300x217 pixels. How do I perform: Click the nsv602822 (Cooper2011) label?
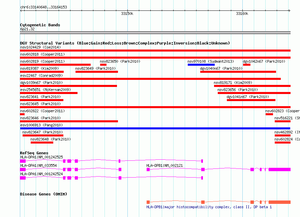[x=42, y=111]
